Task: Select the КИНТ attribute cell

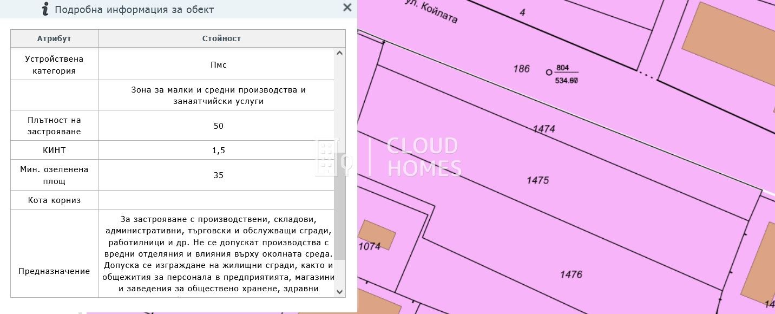Action: [54, 151]
